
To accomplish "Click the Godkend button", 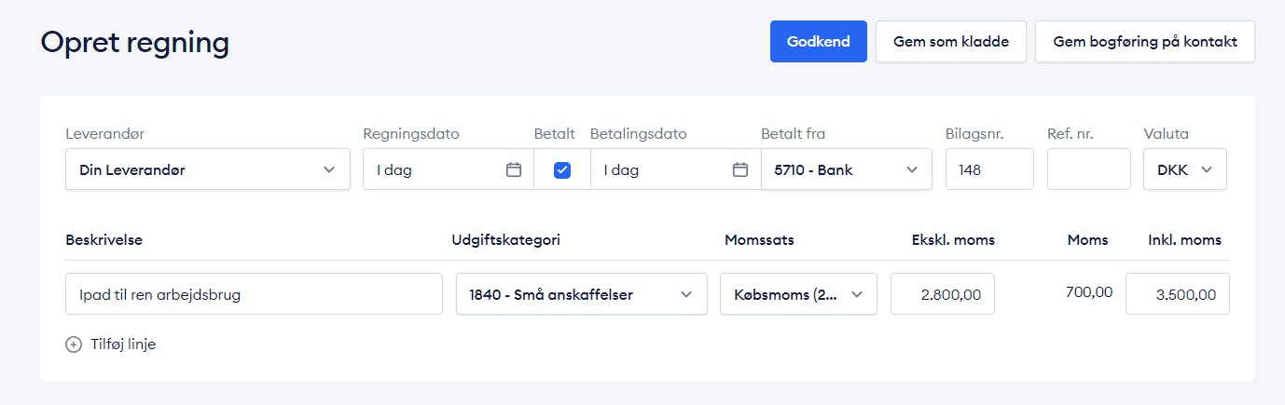I will [x=819, y=42].
